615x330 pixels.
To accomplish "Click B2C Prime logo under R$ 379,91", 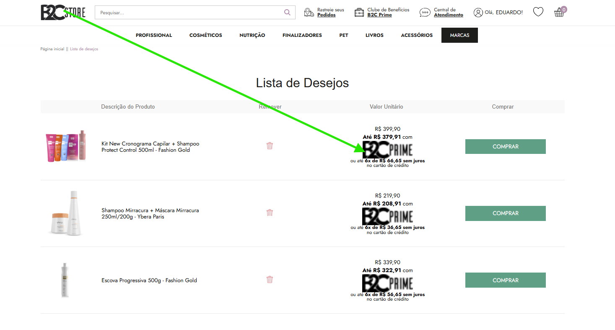I will pos(388,149).
